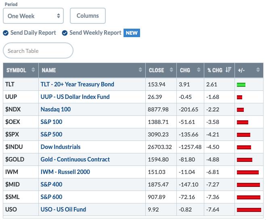Click the close value 1594.80

point(158,160)
